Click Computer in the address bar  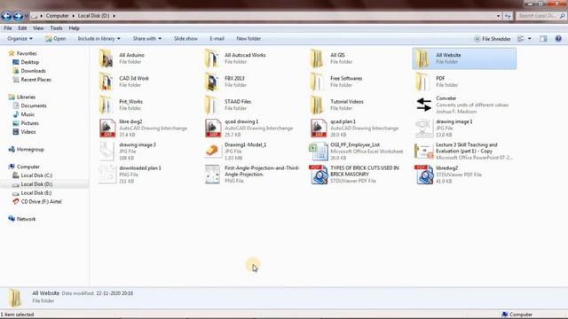click(x=57, y=16)
